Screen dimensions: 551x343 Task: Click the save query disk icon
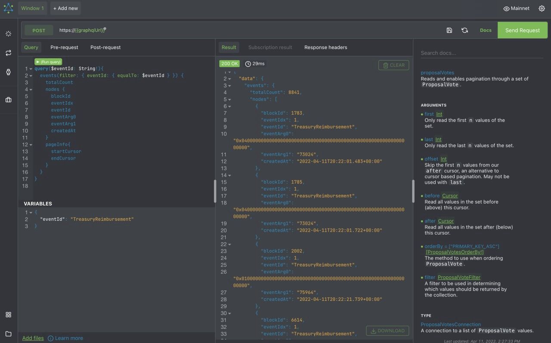coord(449,30)
